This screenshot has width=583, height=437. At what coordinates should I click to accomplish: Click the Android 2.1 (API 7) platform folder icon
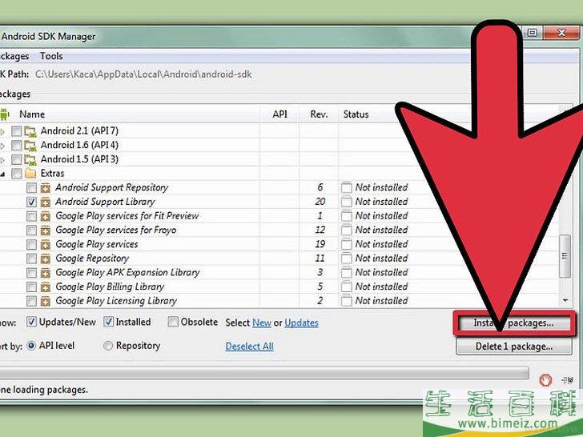coord(30,131)
